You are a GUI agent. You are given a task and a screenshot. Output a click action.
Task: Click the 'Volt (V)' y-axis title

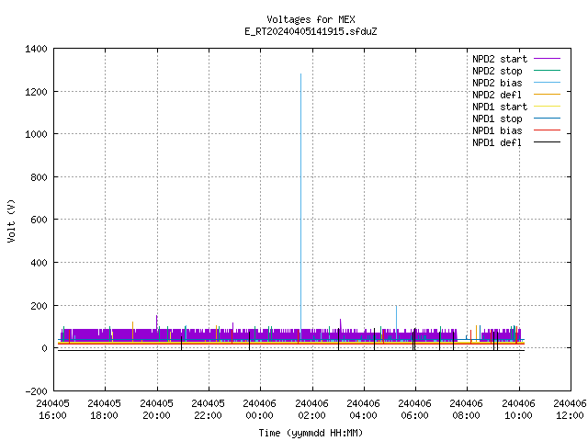point(11,220)
